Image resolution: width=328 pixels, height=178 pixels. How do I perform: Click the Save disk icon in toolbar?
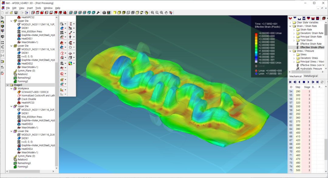[x=16, y=12]
